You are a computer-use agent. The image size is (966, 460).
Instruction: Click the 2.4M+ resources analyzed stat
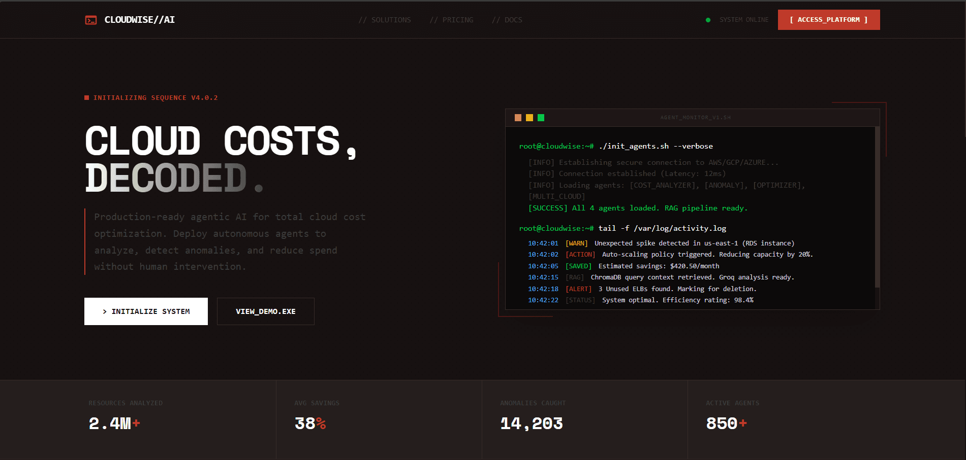click(114, 423)
